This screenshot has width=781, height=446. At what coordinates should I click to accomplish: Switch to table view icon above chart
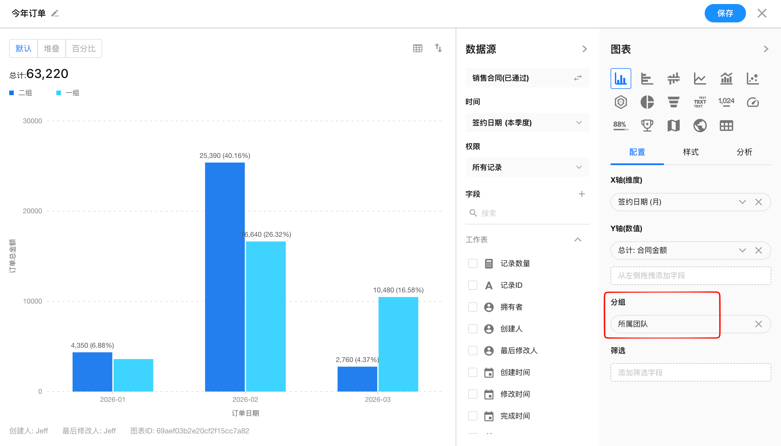click(418, 48)
